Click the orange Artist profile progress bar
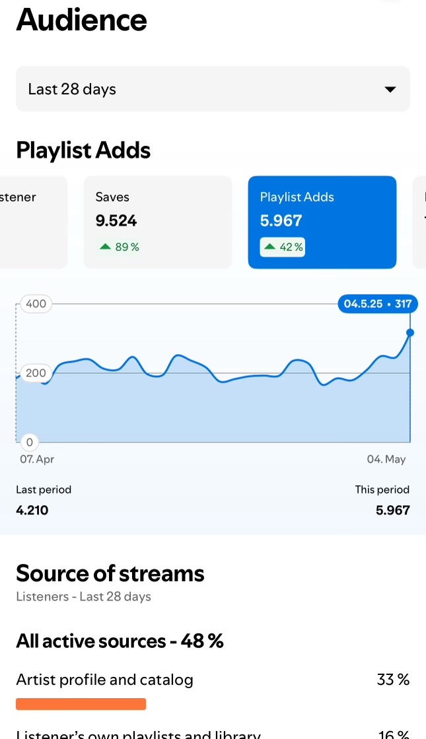426x739 pixels. [x=81, y=704]
